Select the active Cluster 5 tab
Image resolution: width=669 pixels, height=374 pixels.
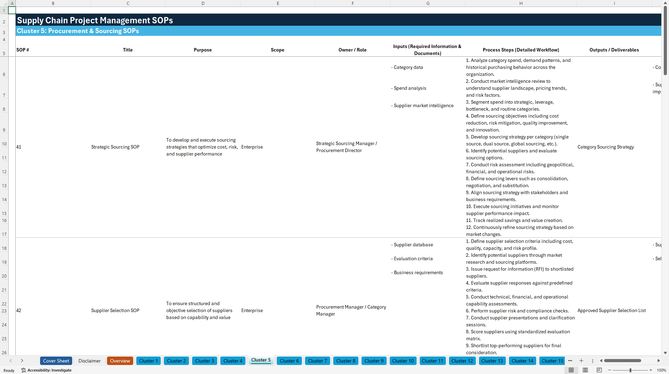261,360
